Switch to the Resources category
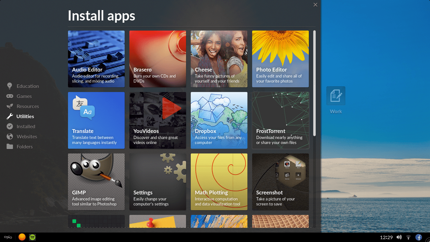Screen dimensions: 430x242 click(28, 106)
